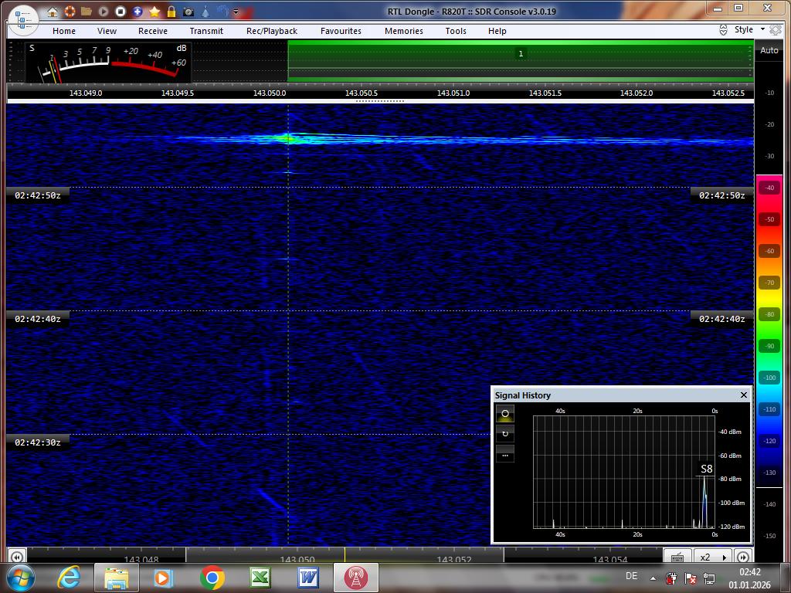Click the blue map icon in toolbar

pyautogui.click(x=222, y=11)
